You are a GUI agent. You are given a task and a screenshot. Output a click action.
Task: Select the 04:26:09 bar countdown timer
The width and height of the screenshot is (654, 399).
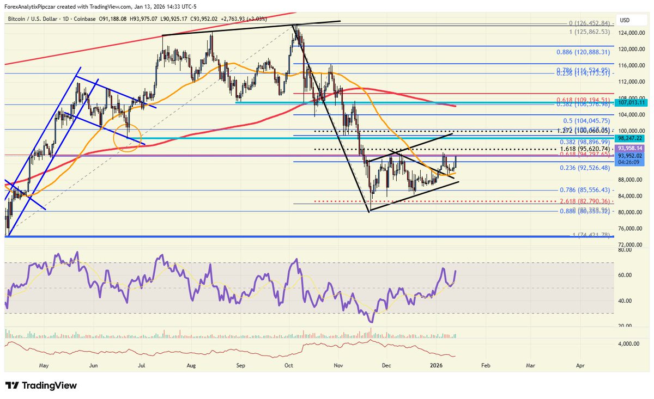[628, 162]
